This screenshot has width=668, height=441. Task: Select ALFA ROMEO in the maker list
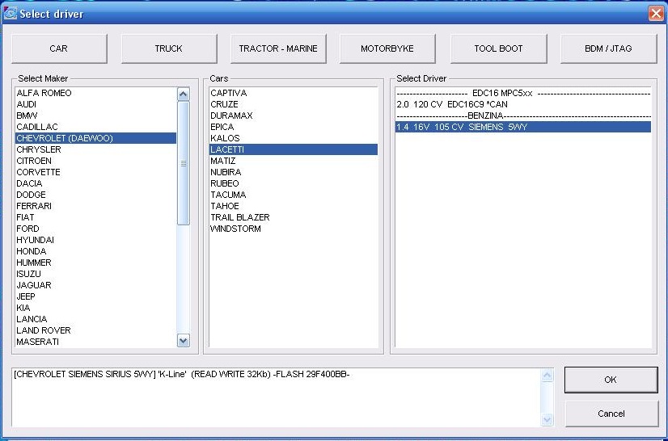44,93
